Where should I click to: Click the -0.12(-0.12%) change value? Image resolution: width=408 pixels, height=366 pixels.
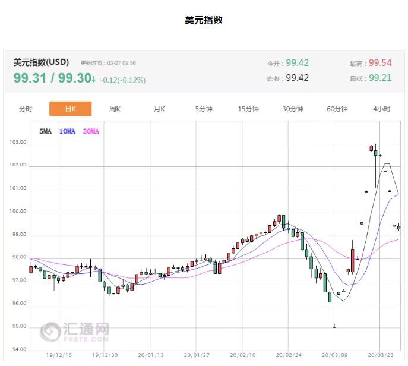[123, 80]
